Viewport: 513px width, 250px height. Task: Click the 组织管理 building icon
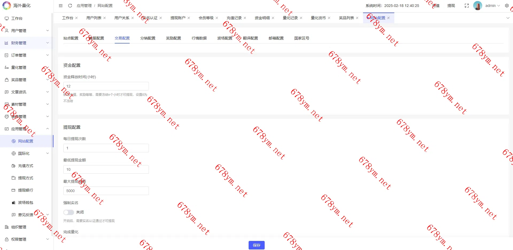point(7,227)
